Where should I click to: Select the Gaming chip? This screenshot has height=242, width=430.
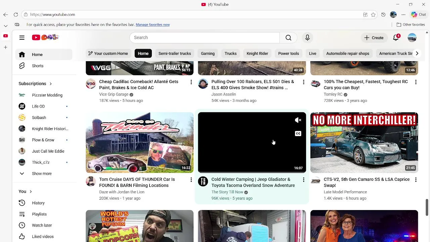coord(208,53)
